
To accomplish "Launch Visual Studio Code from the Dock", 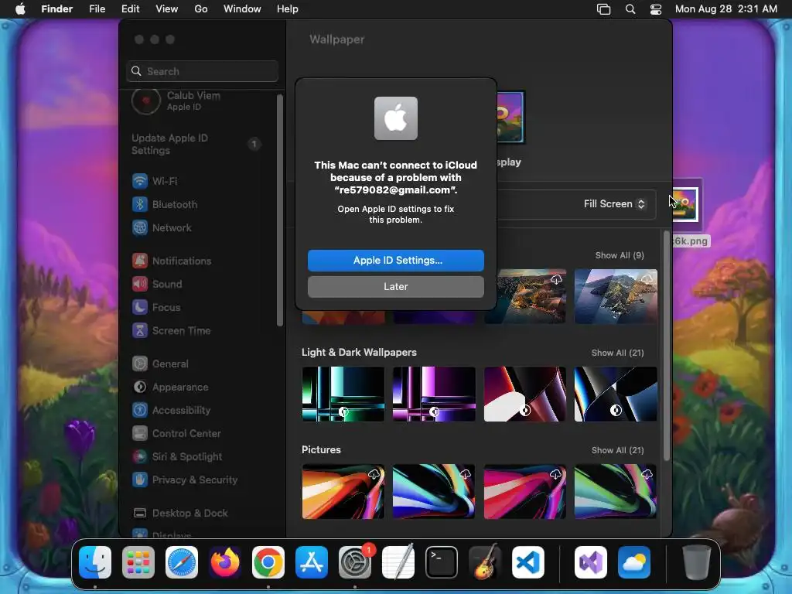I will tap(528, 562).
